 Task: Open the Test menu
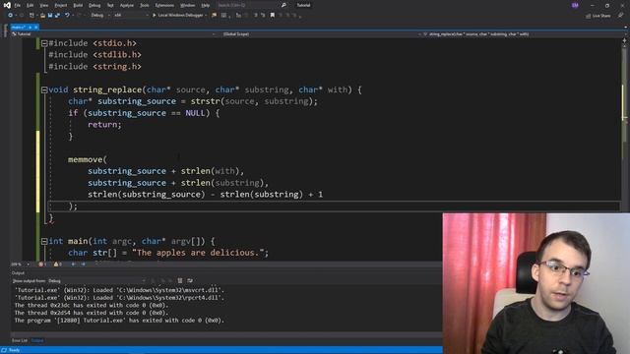pos(110,5)
